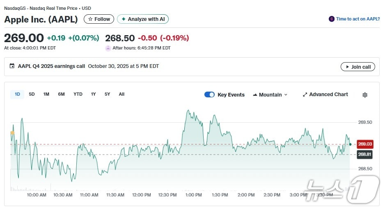Open the Time to act on AAPL link

click(x=357, y=19)
